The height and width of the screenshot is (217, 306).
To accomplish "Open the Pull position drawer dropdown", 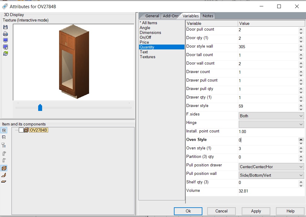I will [271, 167].
